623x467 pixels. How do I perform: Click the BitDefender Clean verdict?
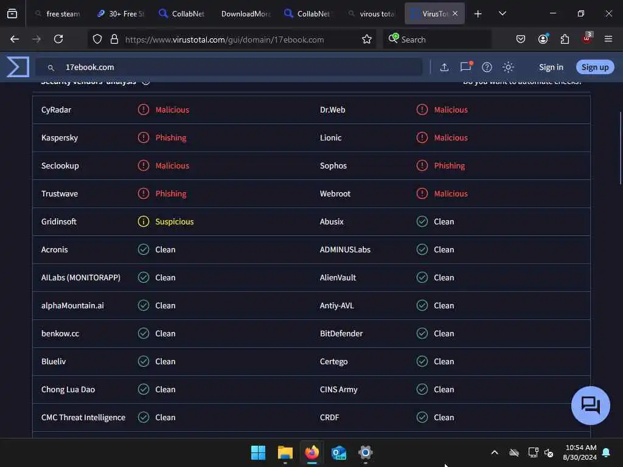[444, 334]
